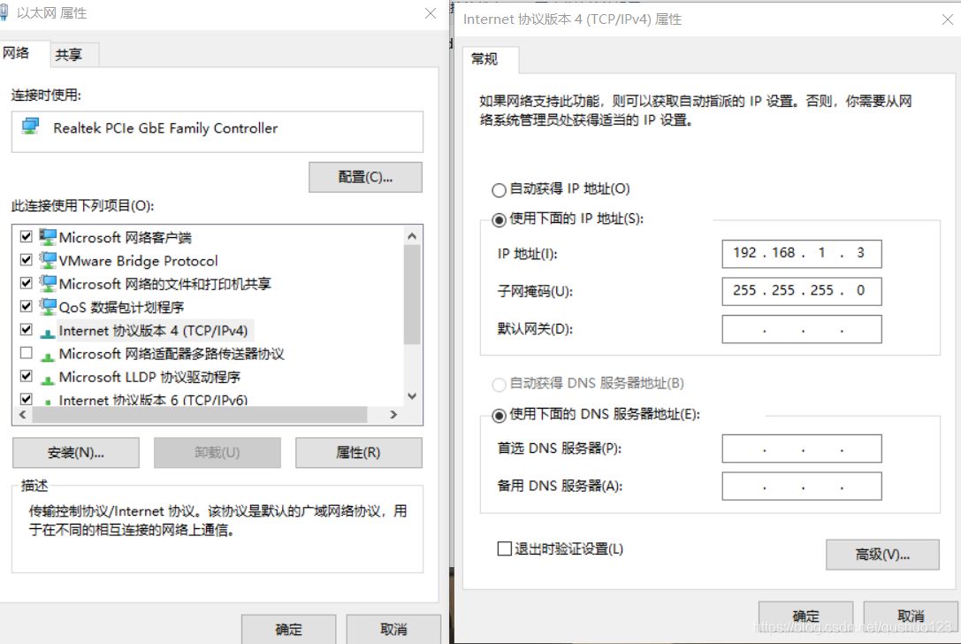This screenshot has width=961, height=644.
Task: Click the 备用 DNS 服务器 input field
Action: pos(802,487)
